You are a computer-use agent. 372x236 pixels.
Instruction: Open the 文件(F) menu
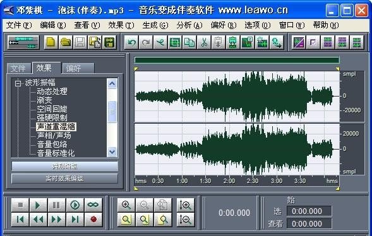click(19, 25)
